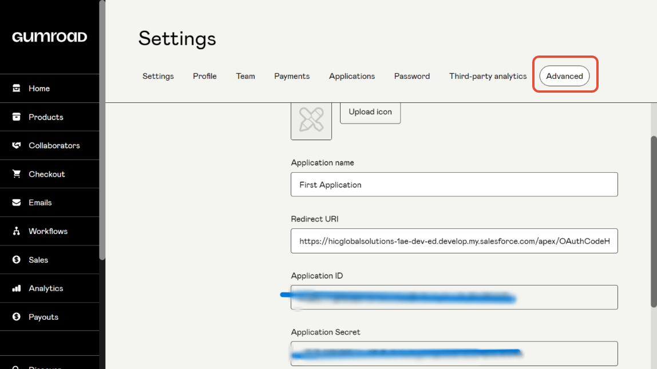Click the Upload icon button
The height and width of the screenshot is (369, 657).
point(370,112)
